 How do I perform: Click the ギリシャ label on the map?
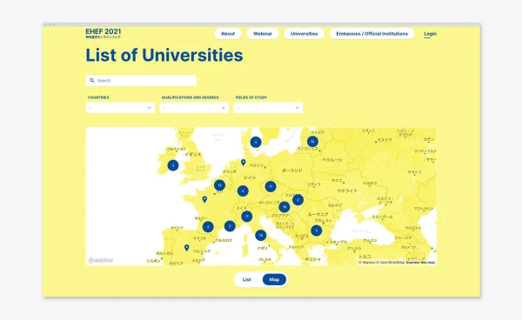(x=313, y=259)
